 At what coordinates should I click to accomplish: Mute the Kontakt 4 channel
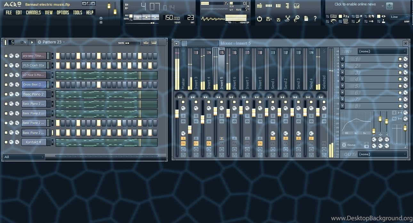pyautogui.click(x=6, y=142)
